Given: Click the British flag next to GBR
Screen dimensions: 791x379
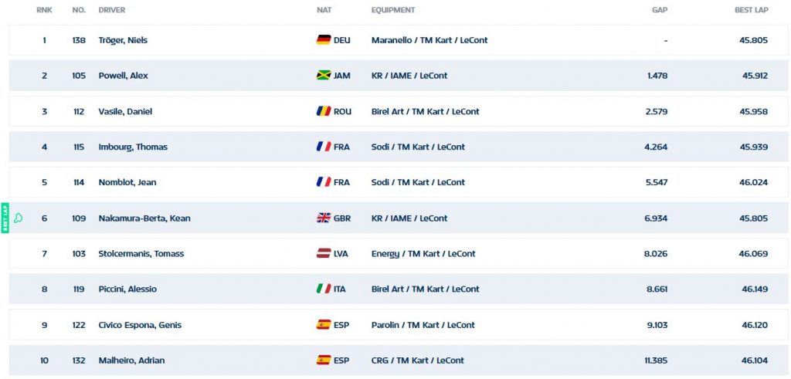Looking at the screenshot, I should point(324,218).
